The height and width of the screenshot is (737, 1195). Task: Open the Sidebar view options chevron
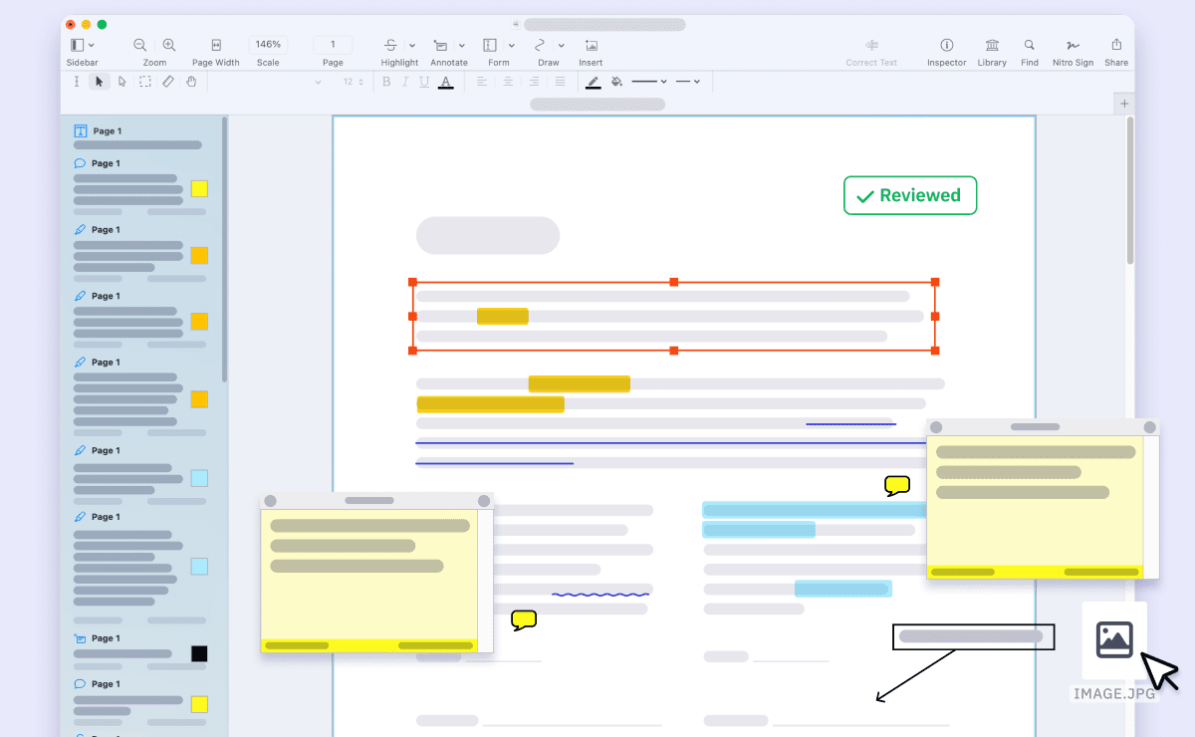coord(92,45)
